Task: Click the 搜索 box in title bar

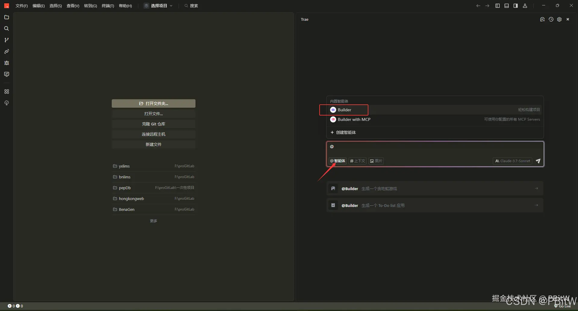Action: (191, 6)
